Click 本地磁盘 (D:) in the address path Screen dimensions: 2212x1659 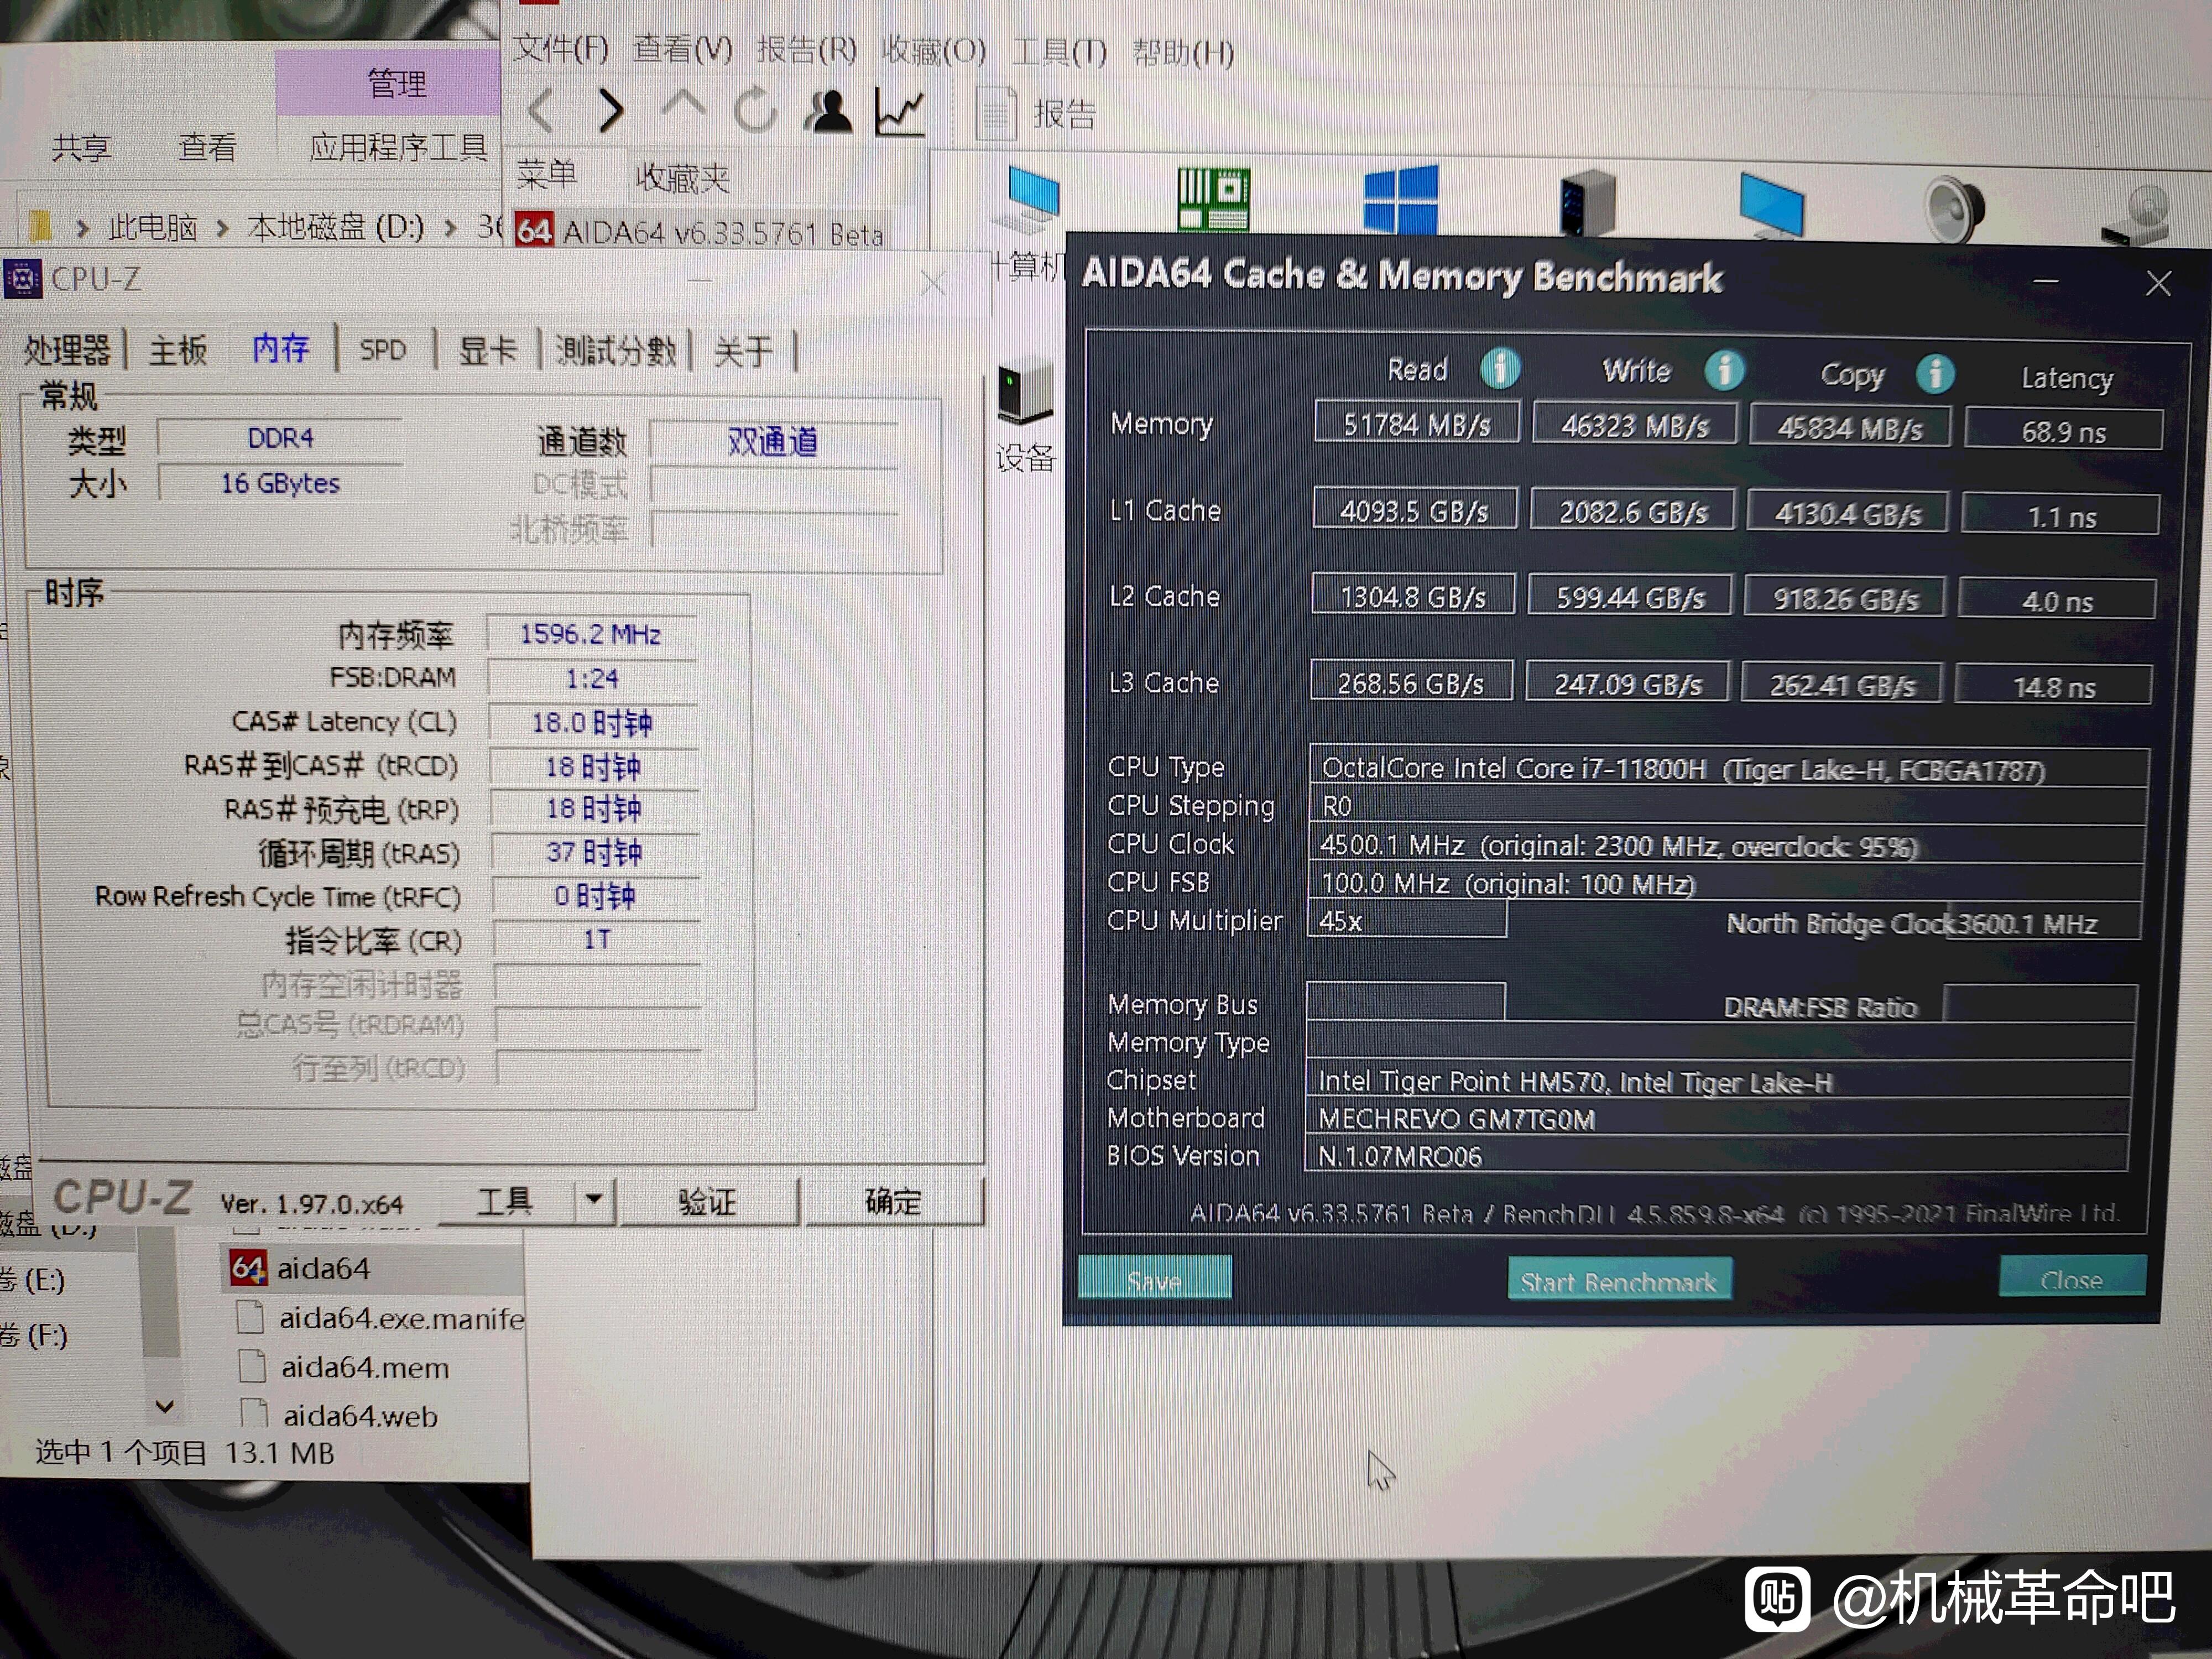click(x=335, y=227)
